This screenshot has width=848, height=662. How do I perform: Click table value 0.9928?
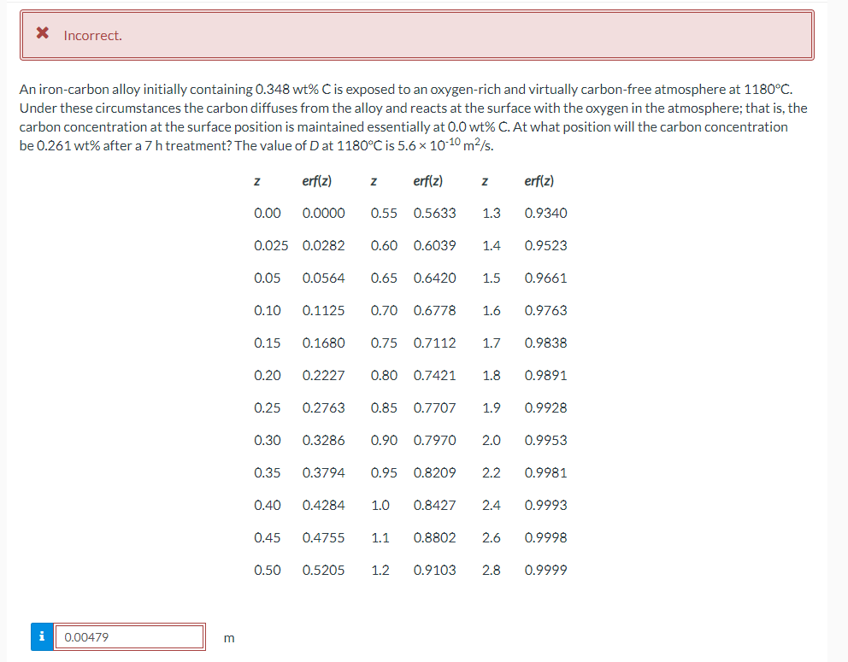[545, 407]
